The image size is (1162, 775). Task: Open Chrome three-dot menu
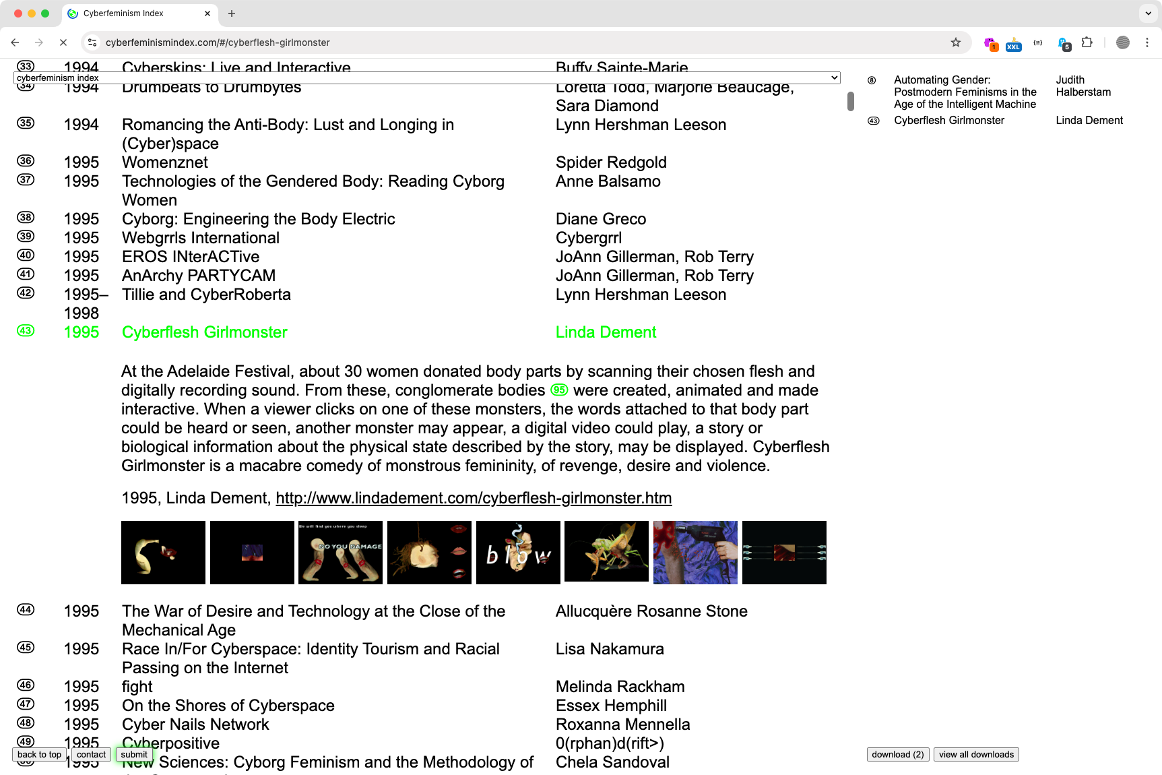click(x=1147, y=42)
